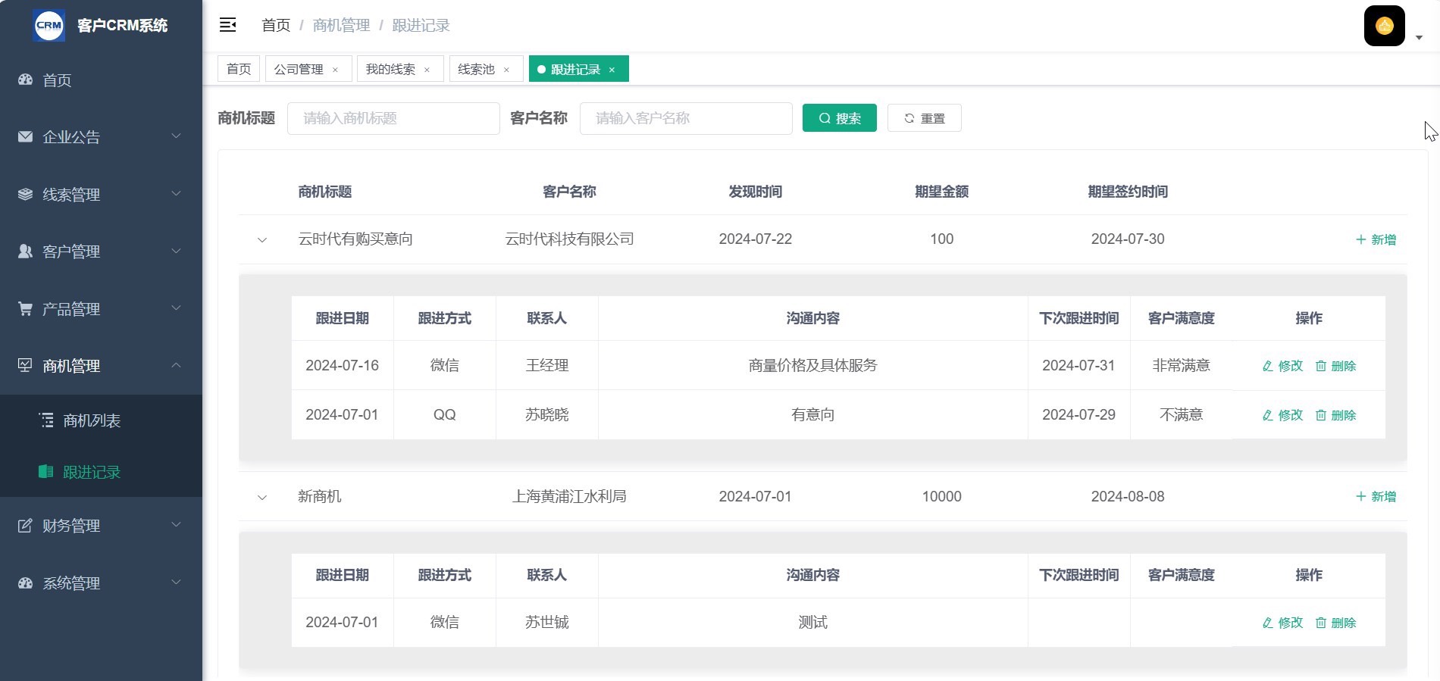
Task: Expand the 财务管理 sidebar menu
Action: click(x=101, y=526)
